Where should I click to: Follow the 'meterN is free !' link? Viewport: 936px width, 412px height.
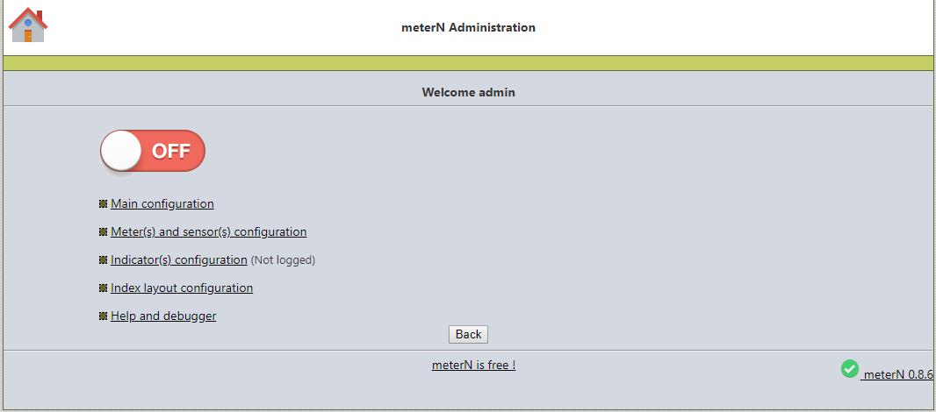tap(474, 365)
